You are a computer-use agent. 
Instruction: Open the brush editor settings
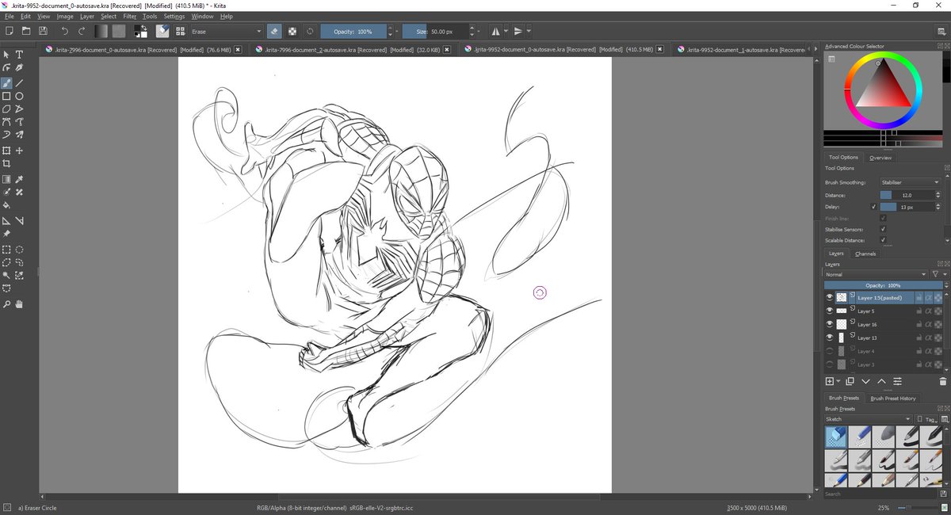click(x=162, y=31)
